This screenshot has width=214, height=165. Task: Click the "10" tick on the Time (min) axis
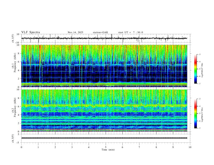(x=190, y=147)
